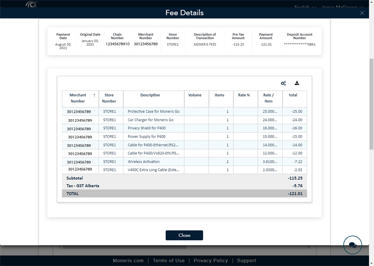Click the TOTAL -121.01 amount

[x=295, y=193]
